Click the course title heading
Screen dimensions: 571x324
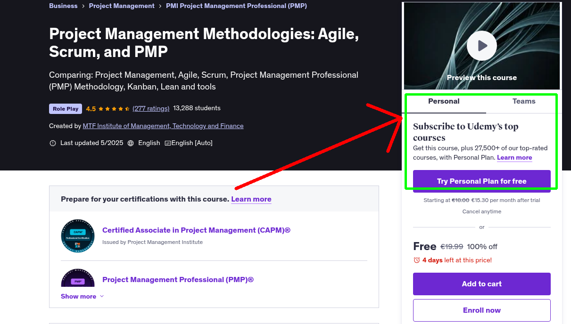pyautogui.click(x=204, y=42)
